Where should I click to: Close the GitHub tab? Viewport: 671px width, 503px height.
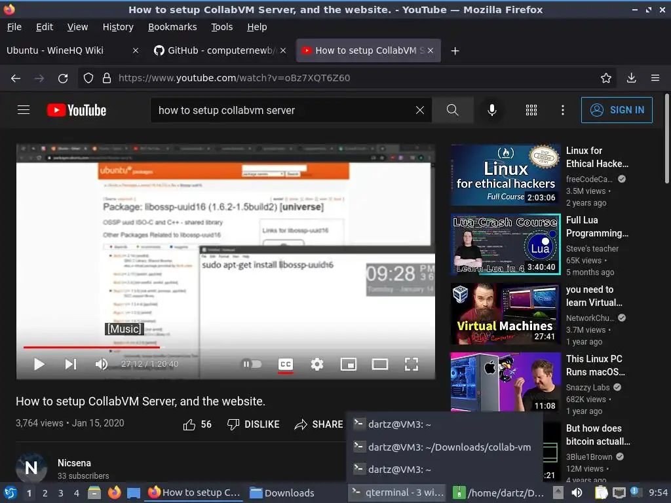tap(283, 50)
